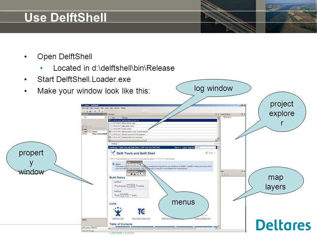Image resolution: width=317 pixels, height=238 pixels.
Task: Click the Log In link
Action: point(185,147)
